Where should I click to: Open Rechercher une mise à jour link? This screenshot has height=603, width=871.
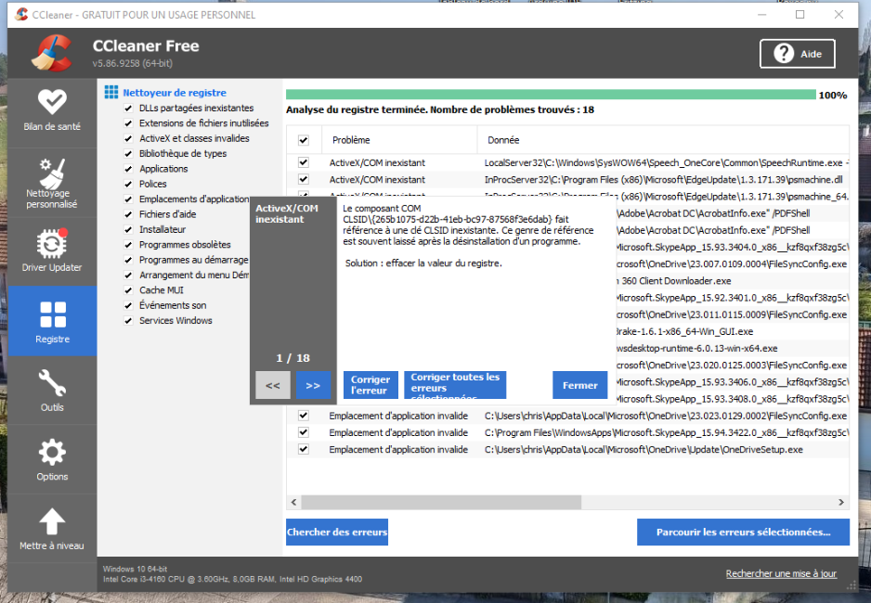tap(781, 573)
